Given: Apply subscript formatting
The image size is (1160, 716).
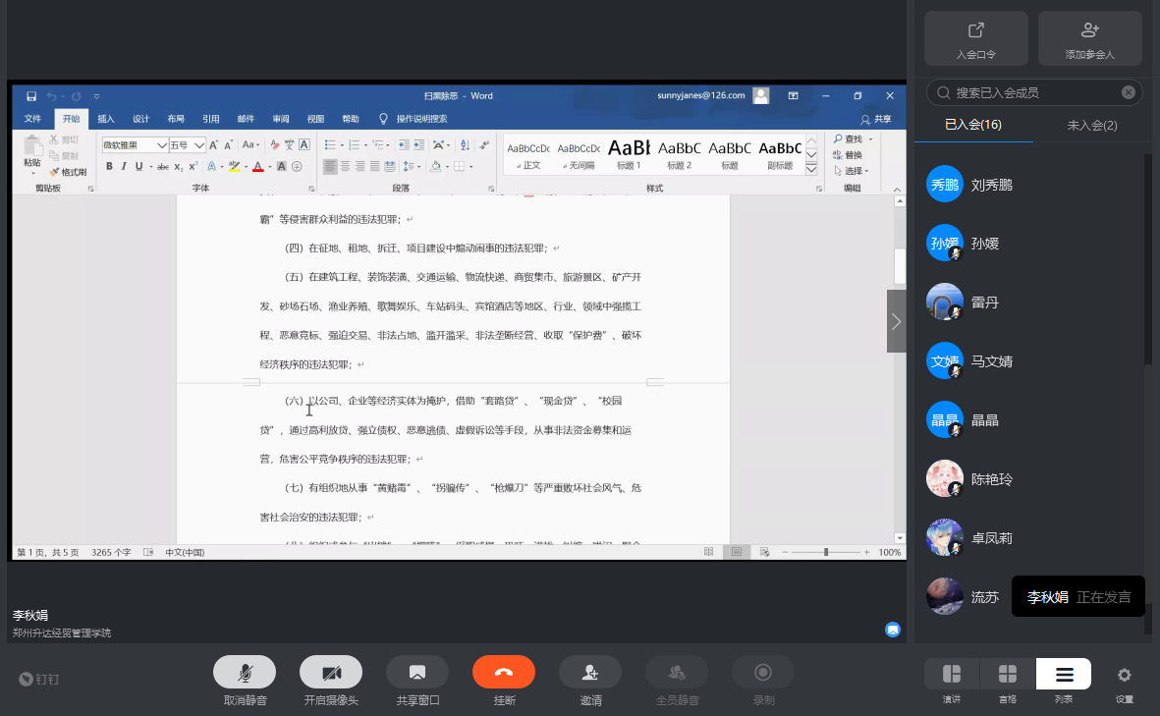Looking at the screenshot, I should click(x=179, y=166).
